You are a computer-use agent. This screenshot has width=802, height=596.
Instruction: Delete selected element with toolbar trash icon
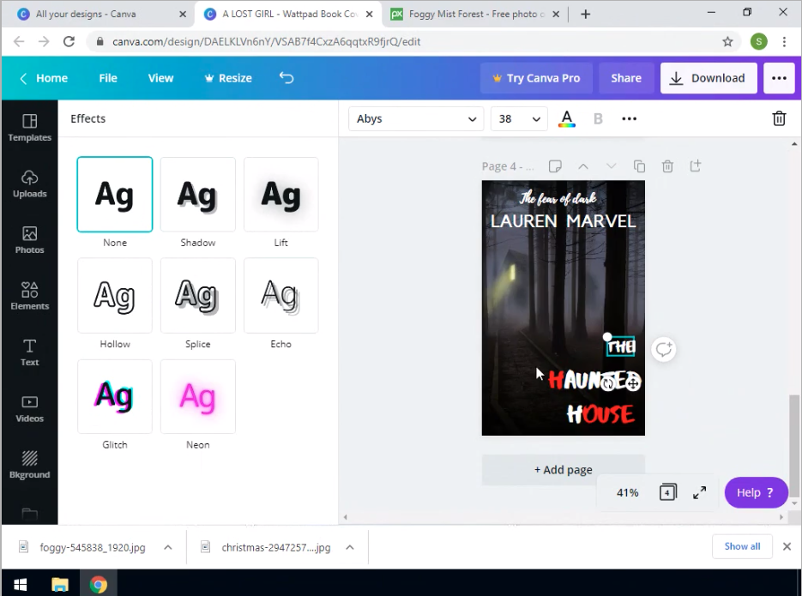pos(779,118)
